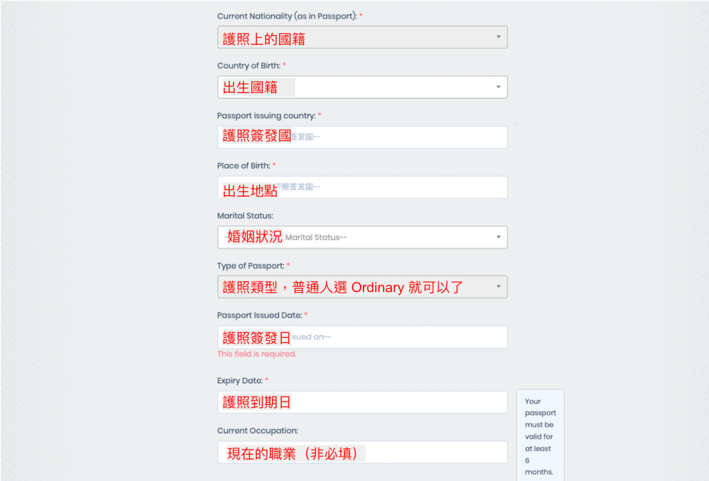Image resolution: width=709 pixels, height=481 pixels.
Task: Focus the Place of Birth text field
Action: pyautogui.click(x=362, y=187)
